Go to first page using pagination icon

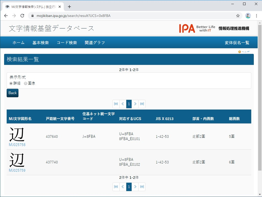coord(116,104)
